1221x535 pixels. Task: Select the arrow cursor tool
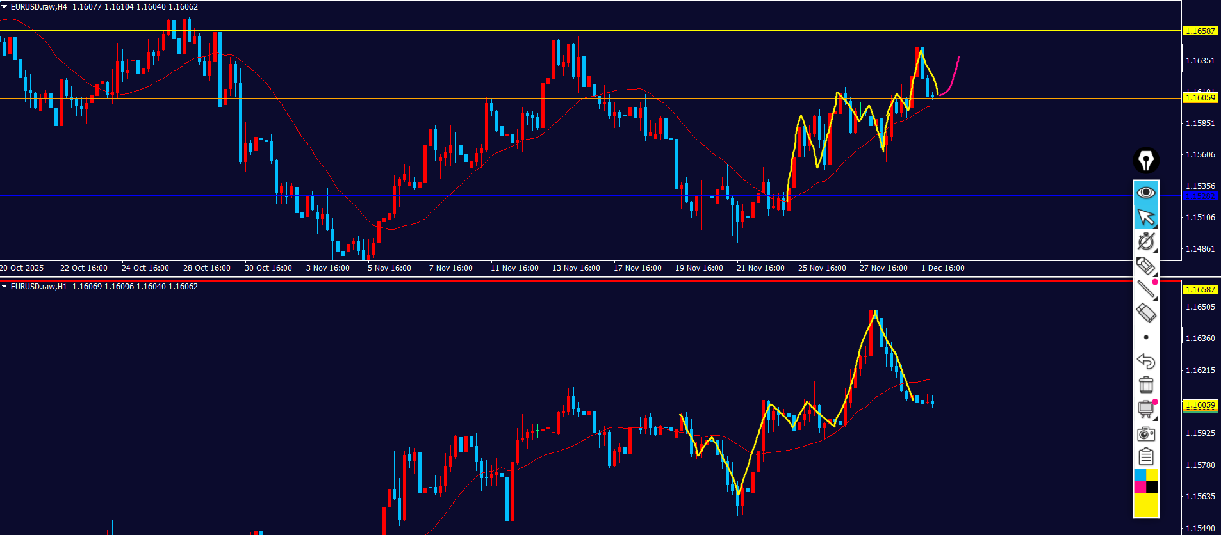(1145, 218)
